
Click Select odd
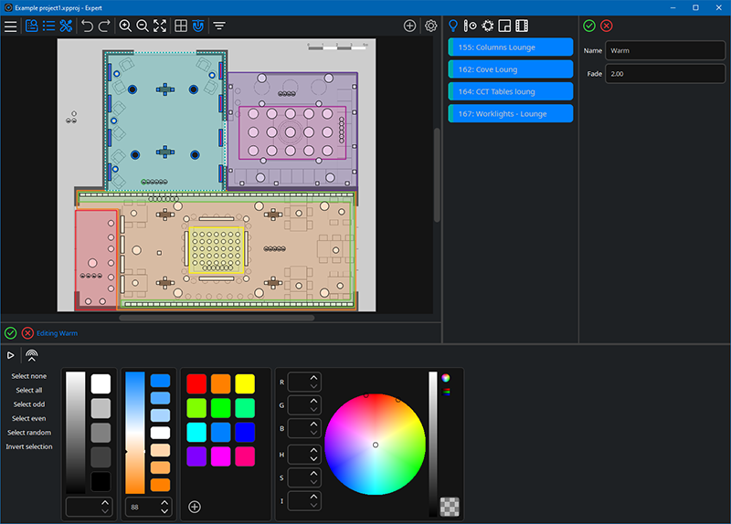29,403
